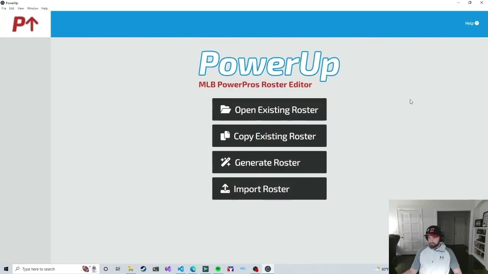Open Task View from the taskbar

point(118,269)
